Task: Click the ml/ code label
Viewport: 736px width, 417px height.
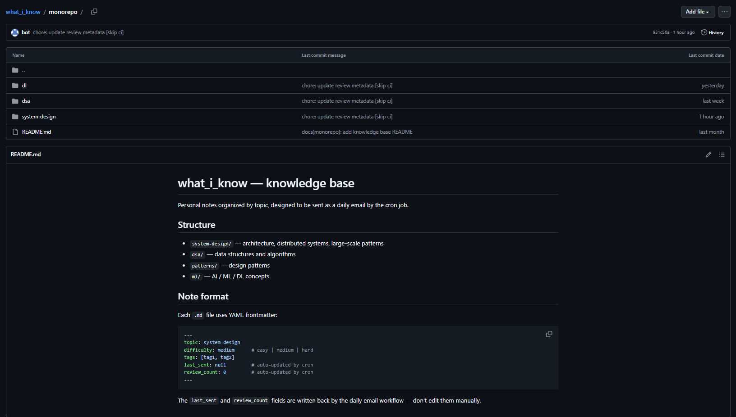Action: (196, 276)
